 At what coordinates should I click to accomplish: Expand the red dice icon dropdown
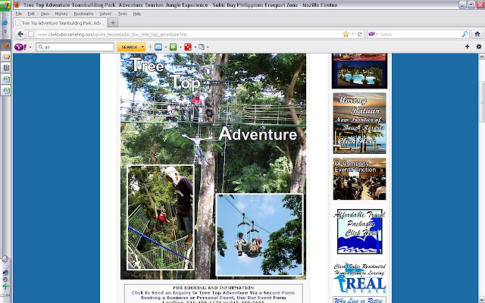point(196,47)
